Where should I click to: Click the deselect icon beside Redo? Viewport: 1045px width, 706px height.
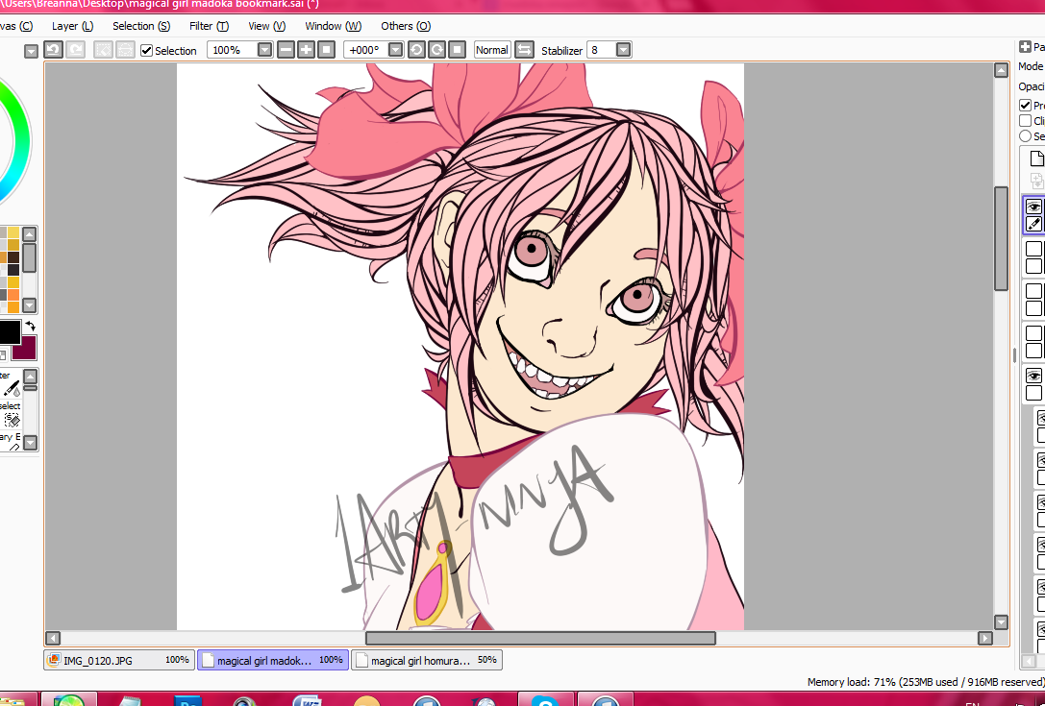click(103, 50)
